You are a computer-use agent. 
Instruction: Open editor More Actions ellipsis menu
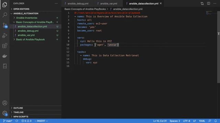pyautogui.click(x=215, y=3)
